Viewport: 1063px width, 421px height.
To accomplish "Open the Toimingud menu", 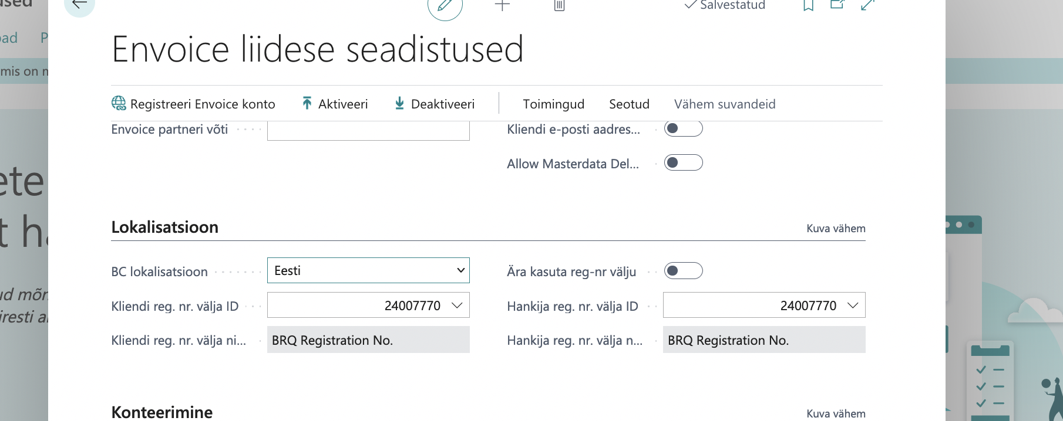I will click(553, 104).
